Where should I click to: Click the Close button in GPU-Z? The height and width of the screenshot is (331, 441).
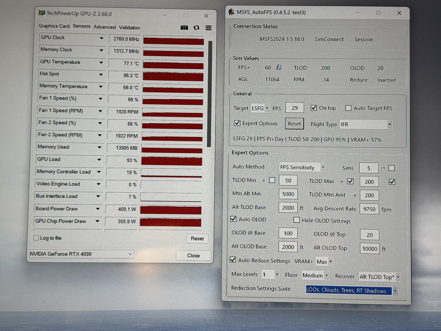click(193, 255)
